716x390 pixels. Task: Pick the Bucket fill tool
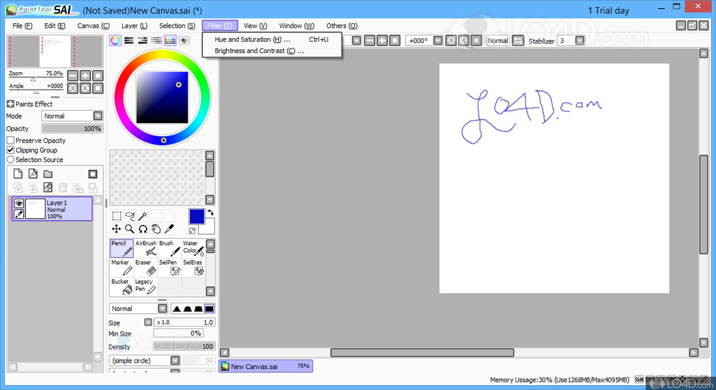(122, 287)
